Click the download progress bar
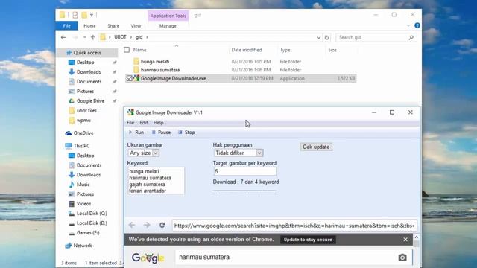 click(244, 191)
